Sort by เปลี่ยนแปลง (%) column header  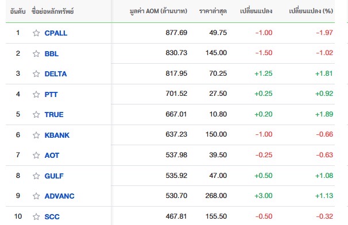[x=311, y=11]
